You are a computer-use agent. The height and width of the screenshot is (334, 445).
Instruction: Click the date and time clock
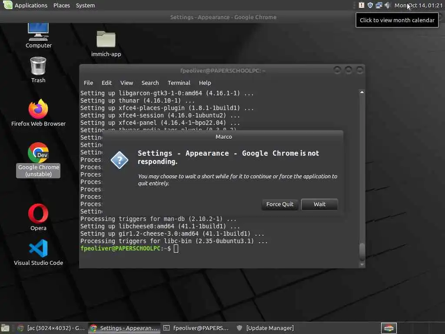point(418,5)
